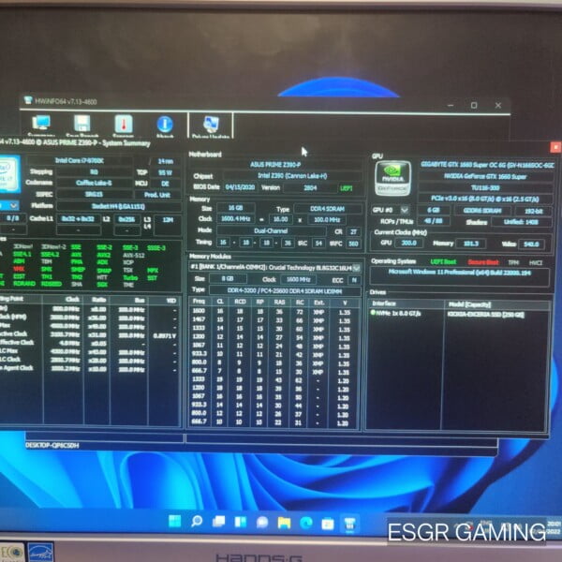Click the red Secure Boot label
Image resolution: width=562 pixels, height=562 pixels.
click(x=482, y=262)
